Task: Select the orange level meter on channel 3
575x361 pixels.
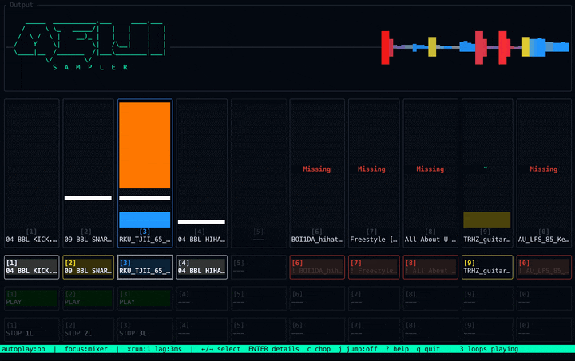Action: [145, 145]
